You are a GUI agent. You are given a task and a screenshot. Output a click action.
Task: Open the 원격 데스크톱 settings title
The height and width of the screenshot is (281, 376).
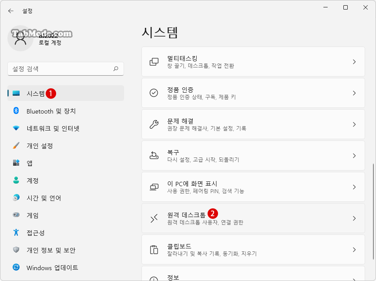coord(186,215)
